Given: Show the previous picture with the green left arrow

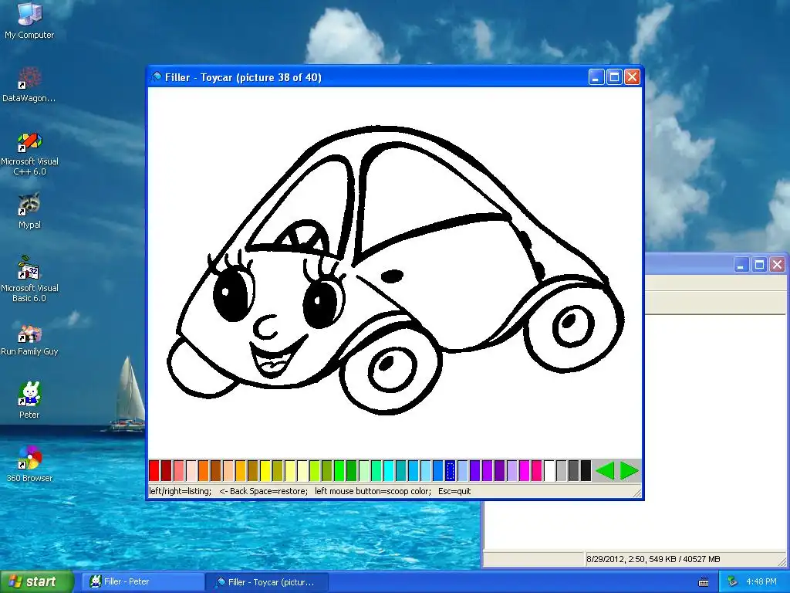Looking at the screenshot, I should (x=605, y=470).
